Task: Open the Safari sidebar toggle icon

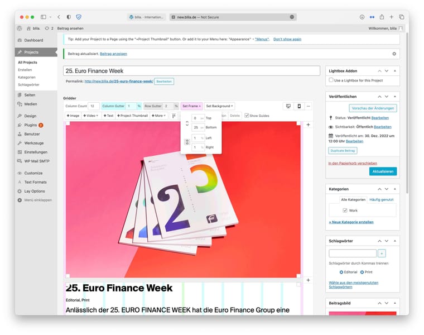Action: point(44,17)
